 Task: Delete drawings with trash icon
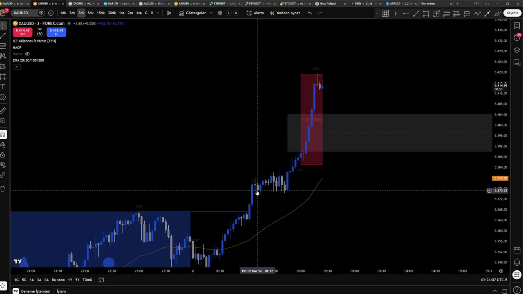(x=3, y=188)
